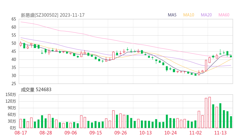The image size is (236, 140).
Task: Click the 40 price axis label
Action: [x=14, y=59]
